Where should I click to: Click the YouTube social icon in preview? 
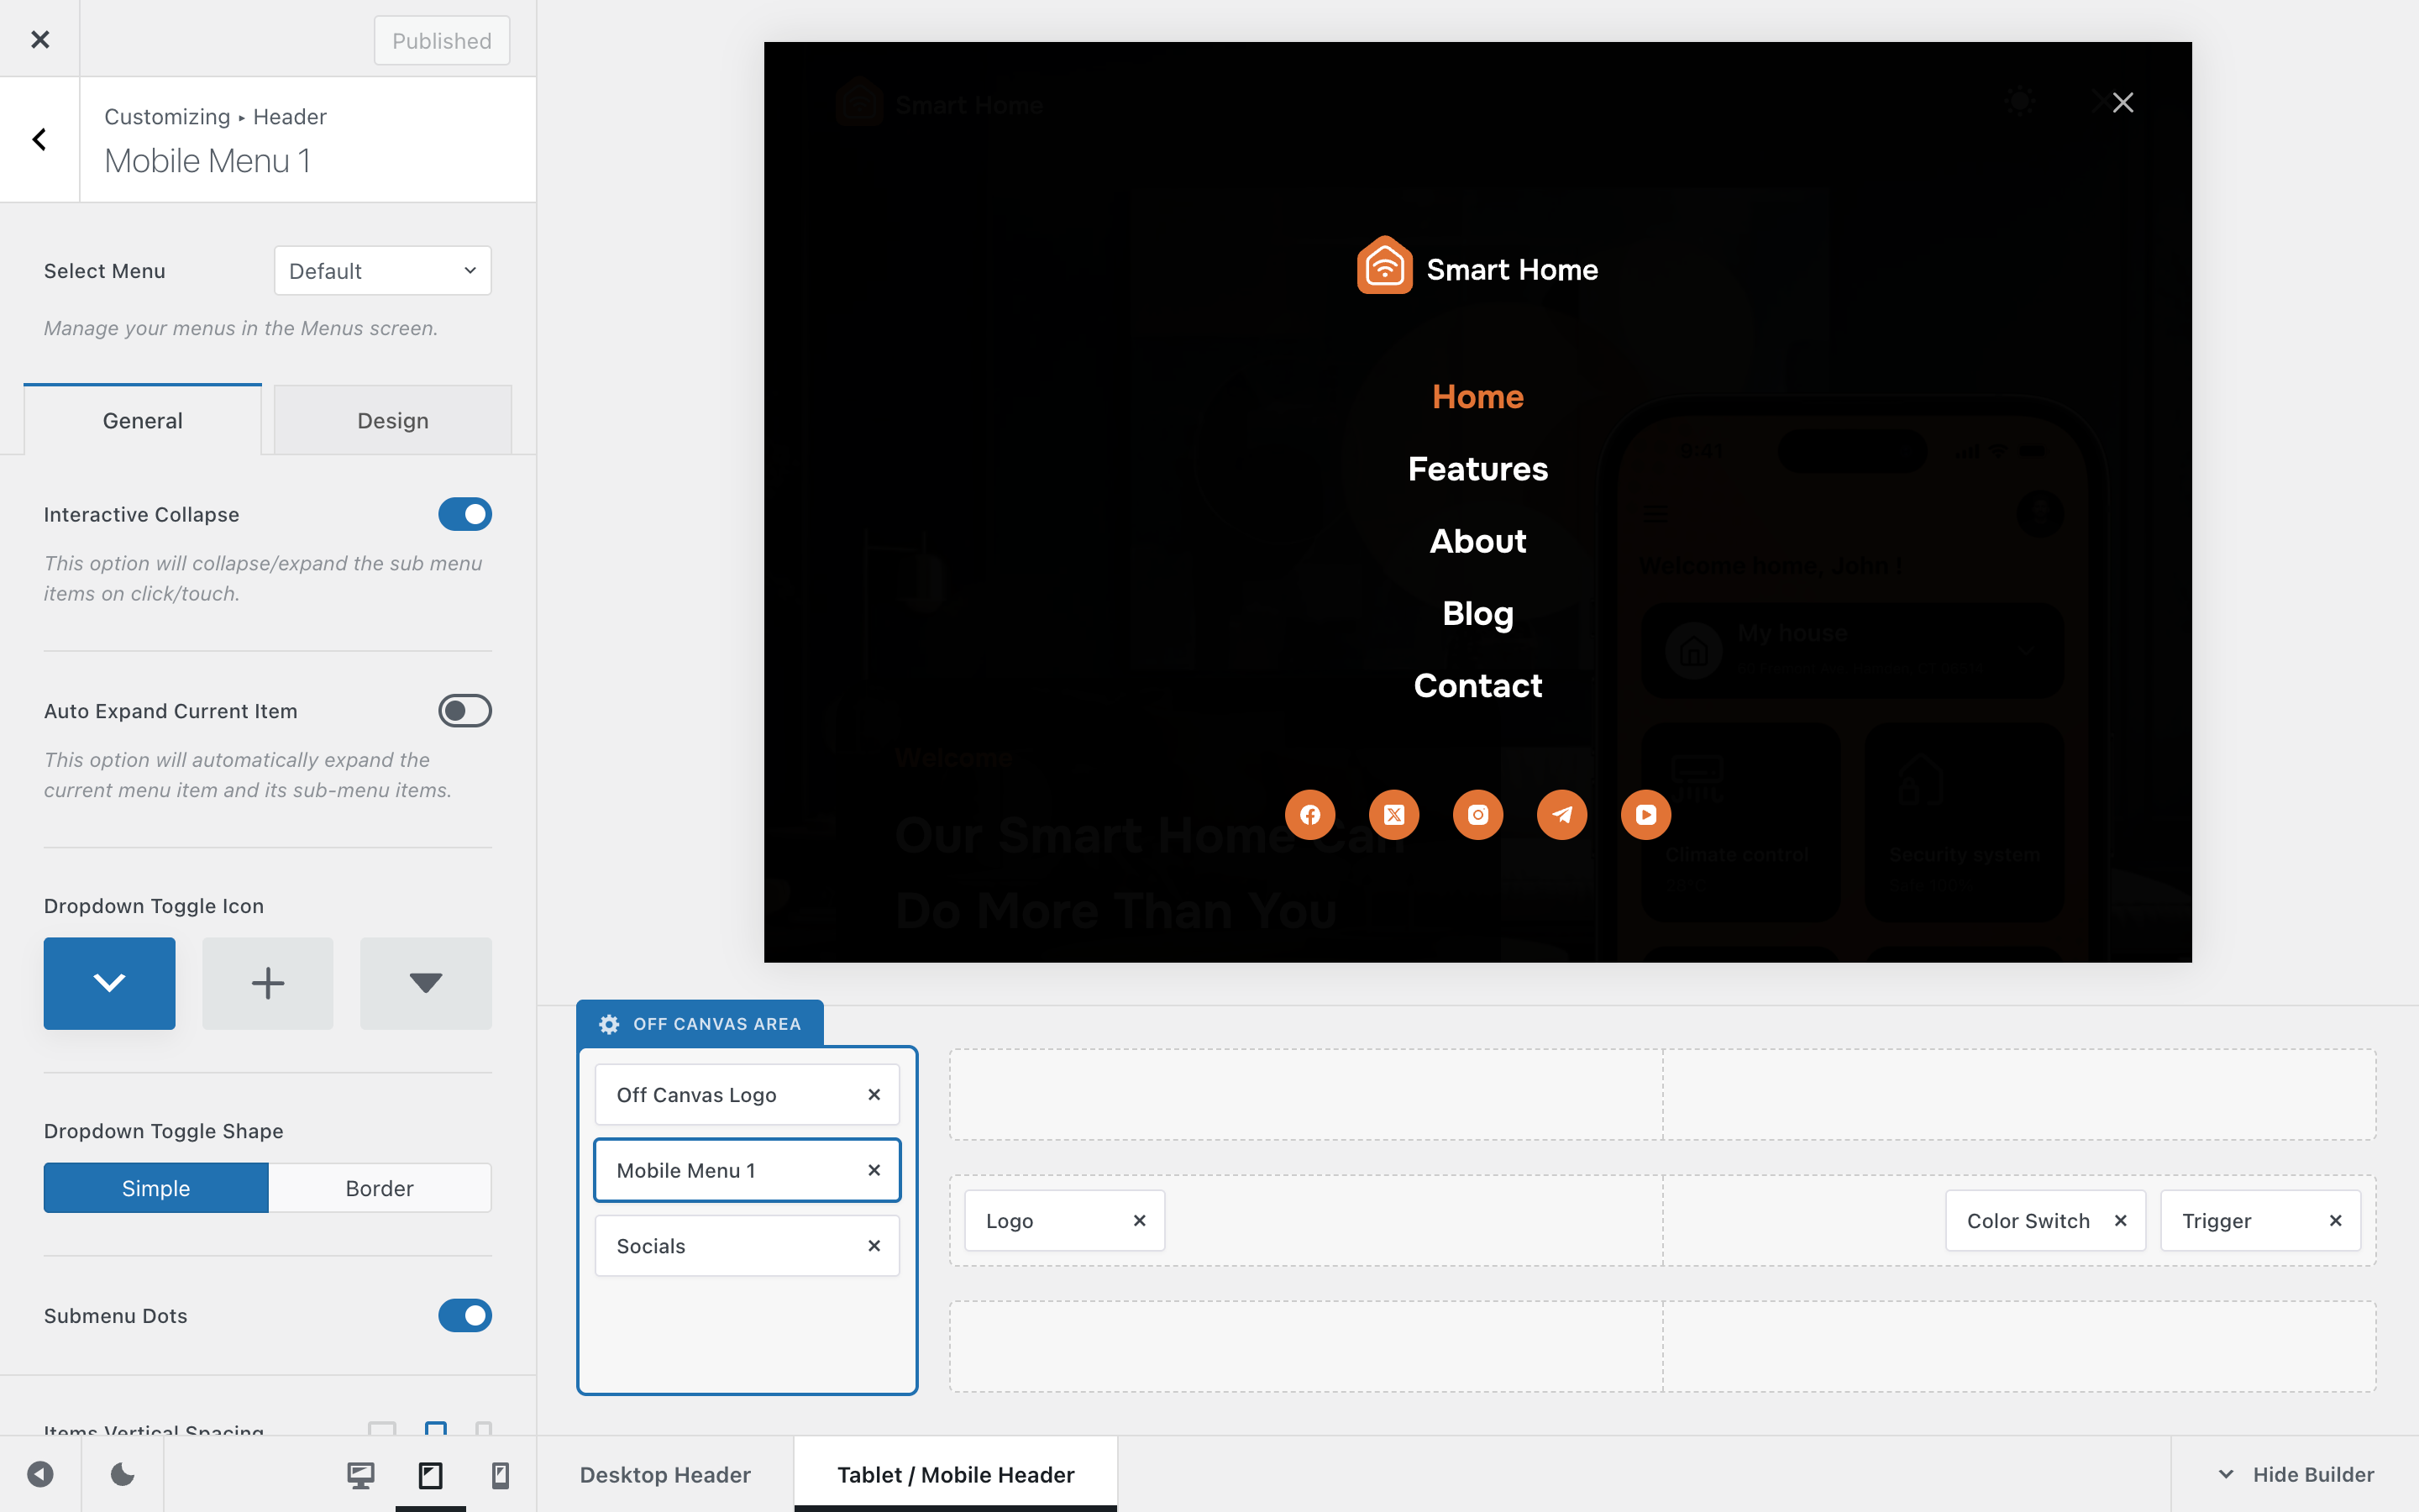[1645, 815]
